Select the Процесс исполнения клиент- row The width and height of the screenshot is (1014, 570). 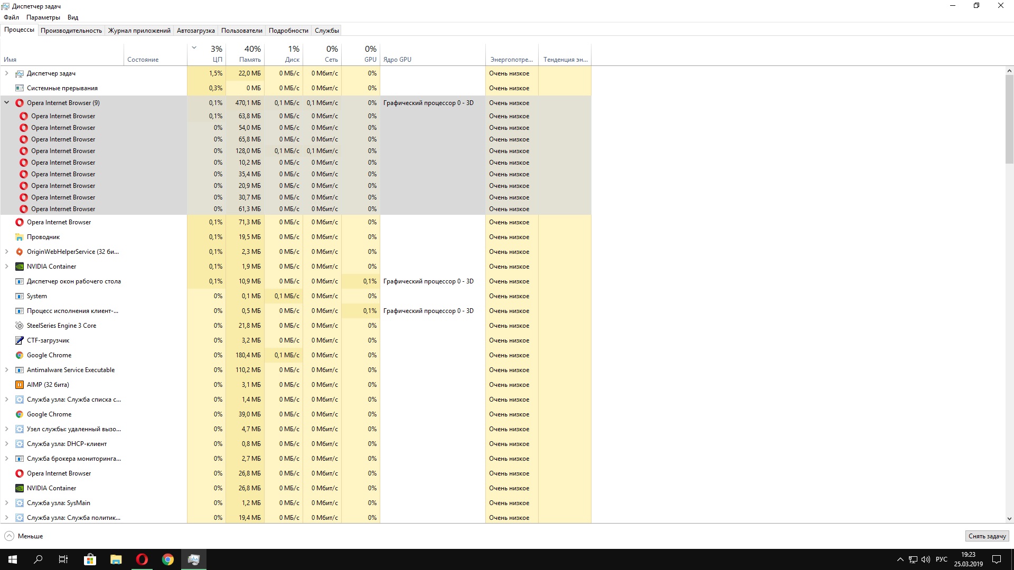[296, 311]
